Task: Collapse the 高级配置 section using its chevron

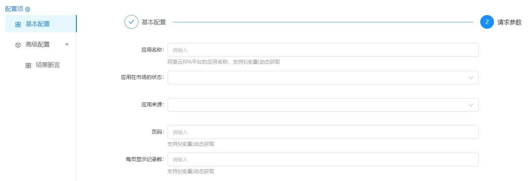Action: (x=67, y=44)
